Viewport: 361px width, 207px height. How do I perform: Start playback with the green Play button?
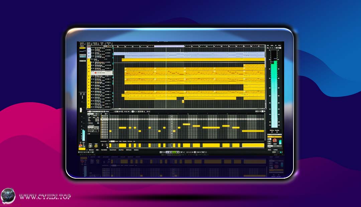click(x=175, y=152)
